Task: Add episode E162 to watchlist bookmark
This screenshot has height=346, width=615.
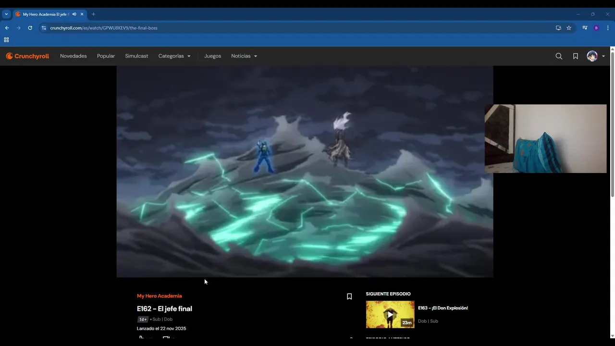Action: click(349, 297)
